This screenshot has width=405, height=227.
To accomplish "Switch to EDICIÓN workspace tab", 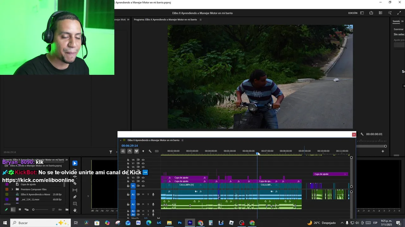I will [353, 13].
